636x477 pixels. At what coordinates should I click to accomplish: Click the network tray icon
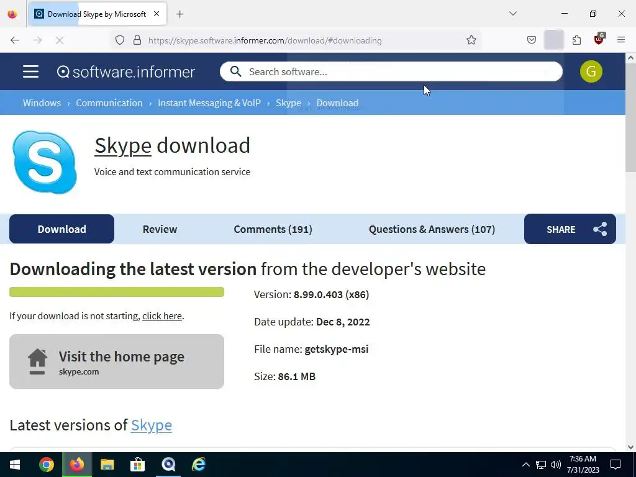point(541,465)
